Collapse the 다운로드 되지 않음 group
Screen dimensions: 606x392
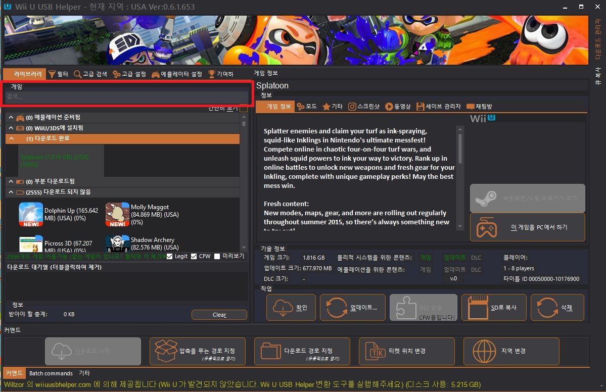(11, 192)
